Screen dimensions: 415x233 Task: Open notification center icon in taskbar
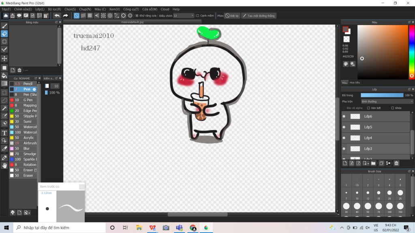point(406,227)
